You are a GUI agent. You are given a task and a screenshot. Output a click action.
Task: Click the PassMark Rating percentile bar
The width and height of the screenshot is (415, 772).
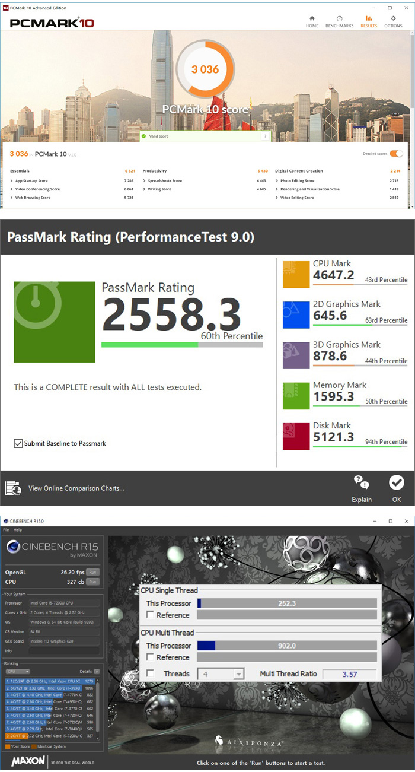[182, 344]
